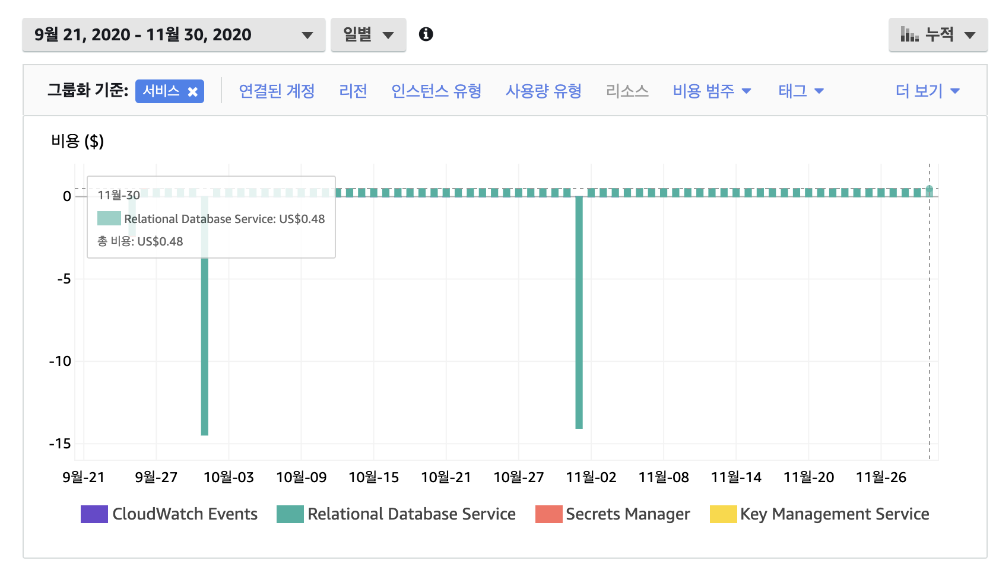Remove the 서비스 grouping with the x icon
996x567 pixels.
192,92
